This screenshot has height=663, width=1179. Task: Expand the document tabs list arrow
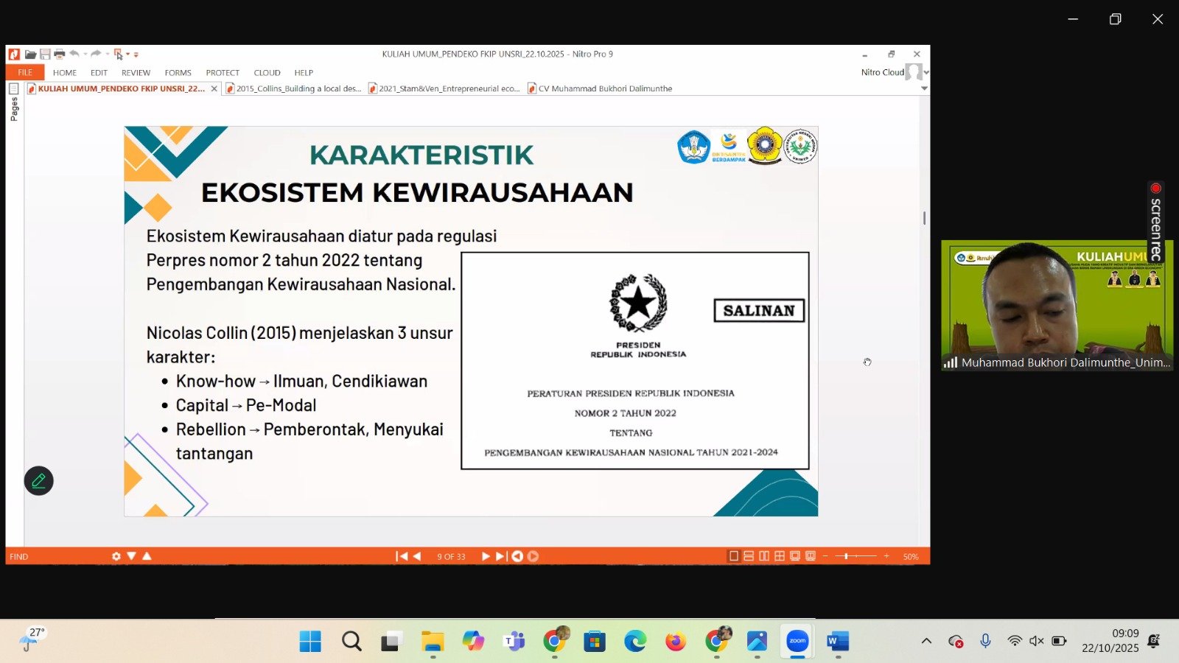[x=924, y=88]
